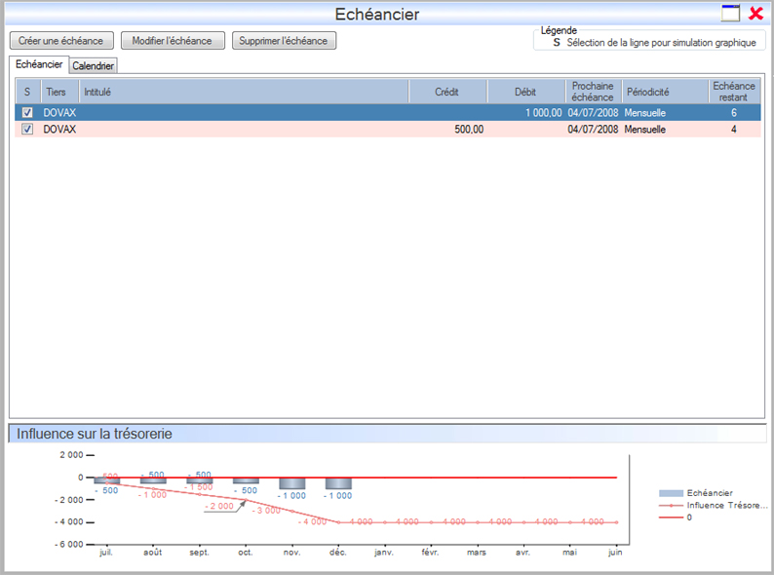
Task: Click Mensuelle in the second row
Action: point(644,130)
